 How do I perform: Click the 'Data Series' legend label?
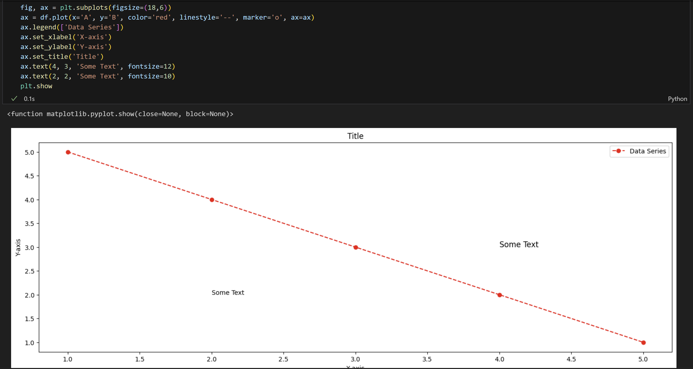pyautogui.click(x=648, y=151)
